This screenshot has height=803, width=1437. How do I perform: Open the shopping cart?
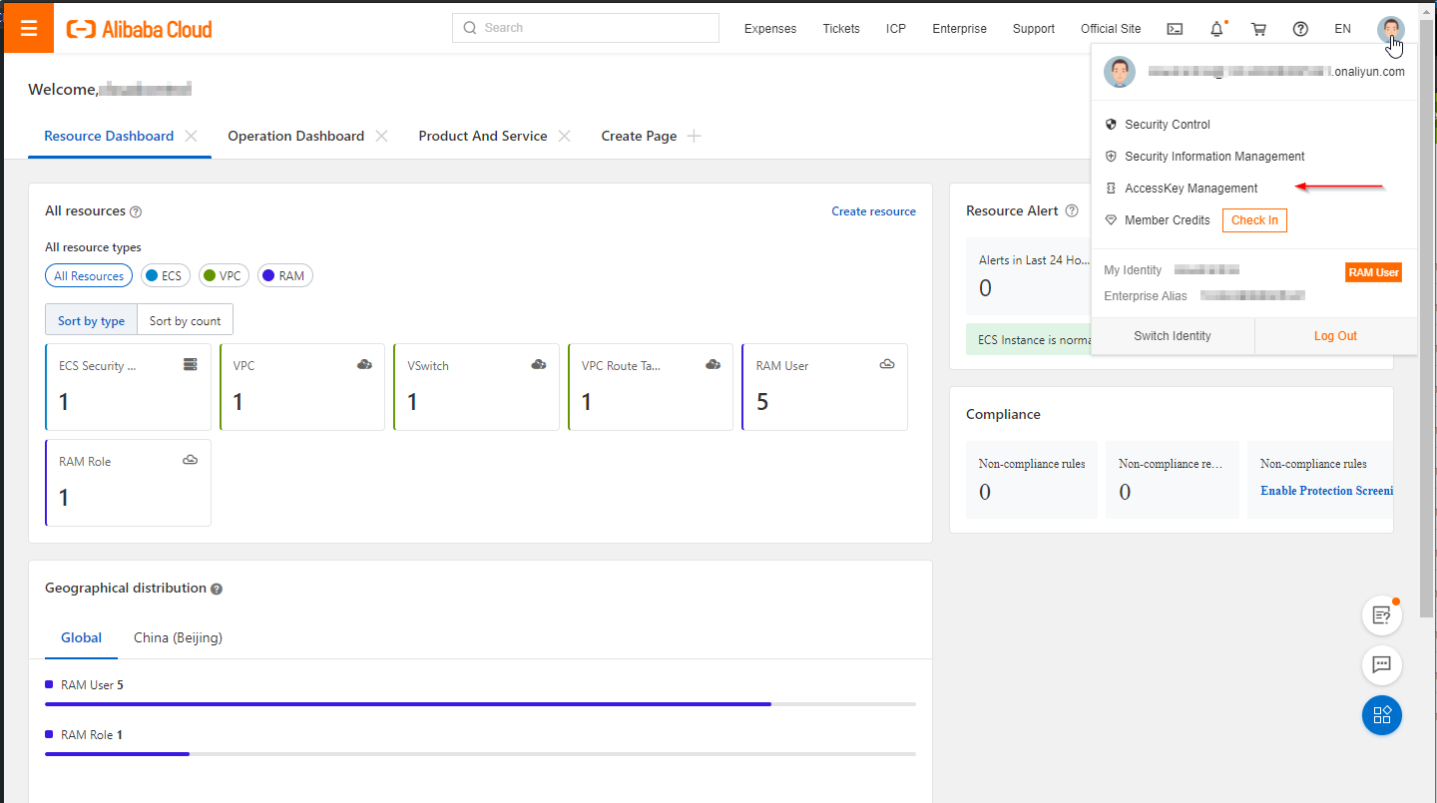pos(1258,29)
